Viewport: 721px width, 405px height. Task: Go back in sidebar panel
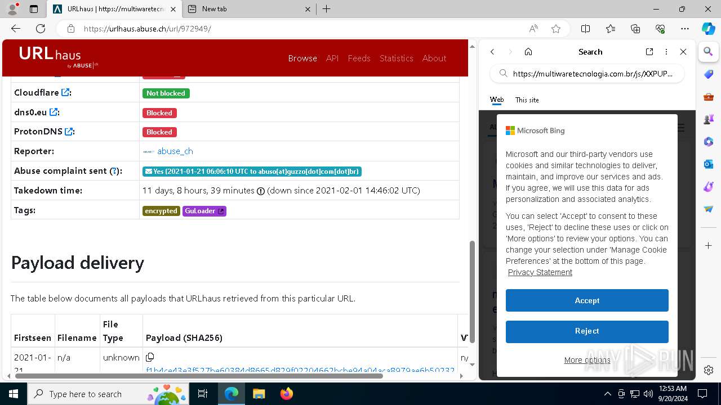(x=492, y=52)
